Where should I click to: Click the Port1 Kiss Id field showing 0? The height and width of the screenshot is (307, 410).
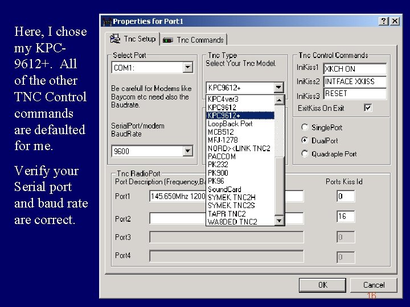pyautogui.click(x=346, y=196)
